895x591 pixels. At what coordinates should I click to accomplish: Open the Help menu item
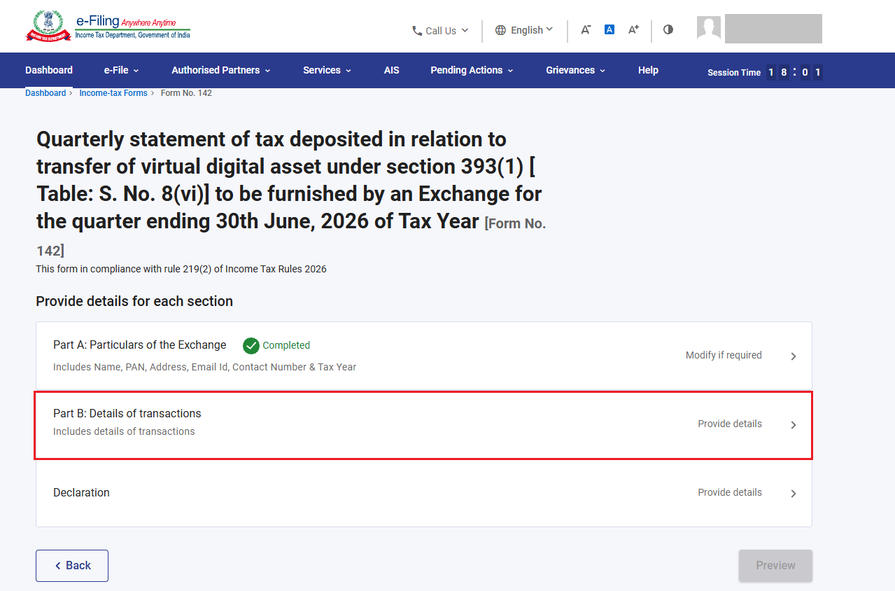(x=648, y=70)
